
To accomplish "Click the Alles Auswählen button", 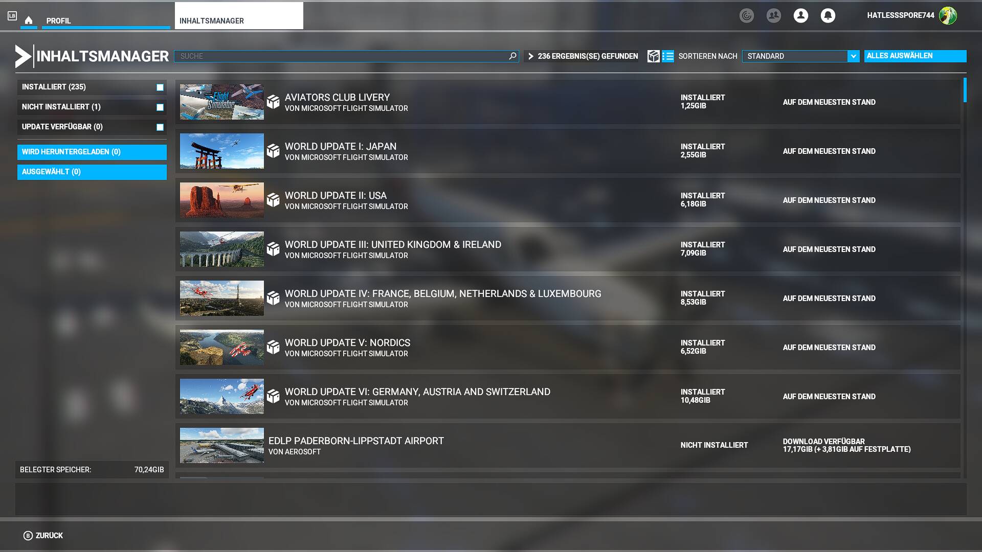I will pyautogui.click(x=915, y=56).
